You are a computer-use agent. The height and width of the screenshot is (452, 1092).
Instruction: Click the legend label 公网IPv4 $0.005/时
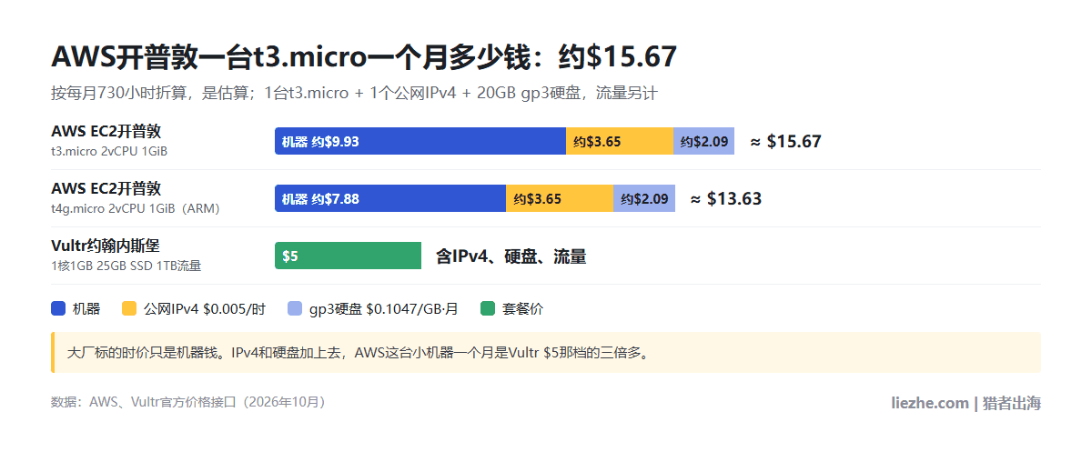[x=205, y=309]
